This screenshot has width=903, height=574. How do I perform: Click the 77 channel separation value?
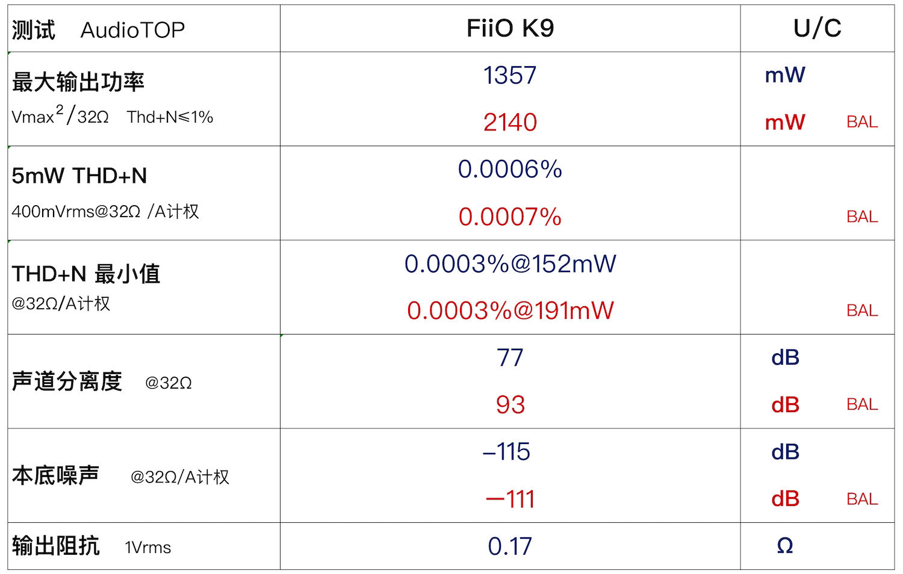tap(510, 358)
